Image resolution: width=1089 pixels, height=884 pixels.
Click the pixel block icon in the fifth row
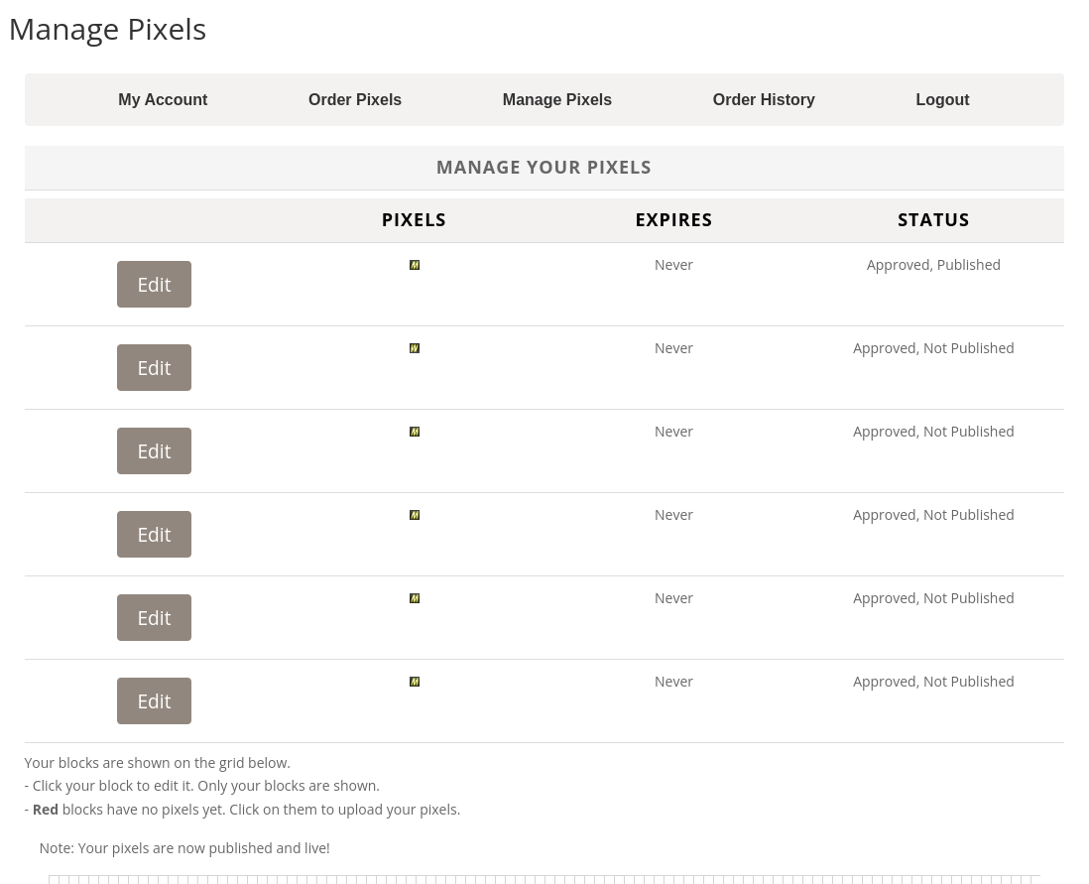(x=415, y=598)
